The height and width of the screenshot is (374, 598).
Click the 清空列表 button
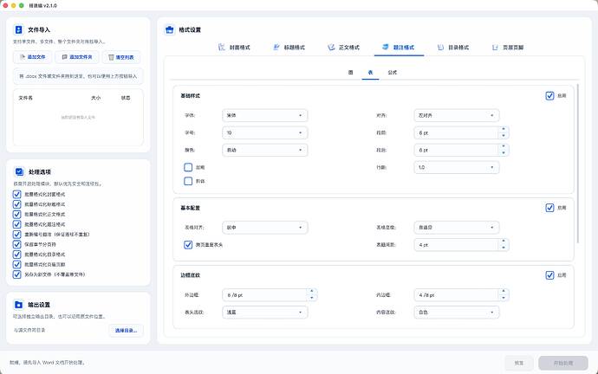pos(121,57)
